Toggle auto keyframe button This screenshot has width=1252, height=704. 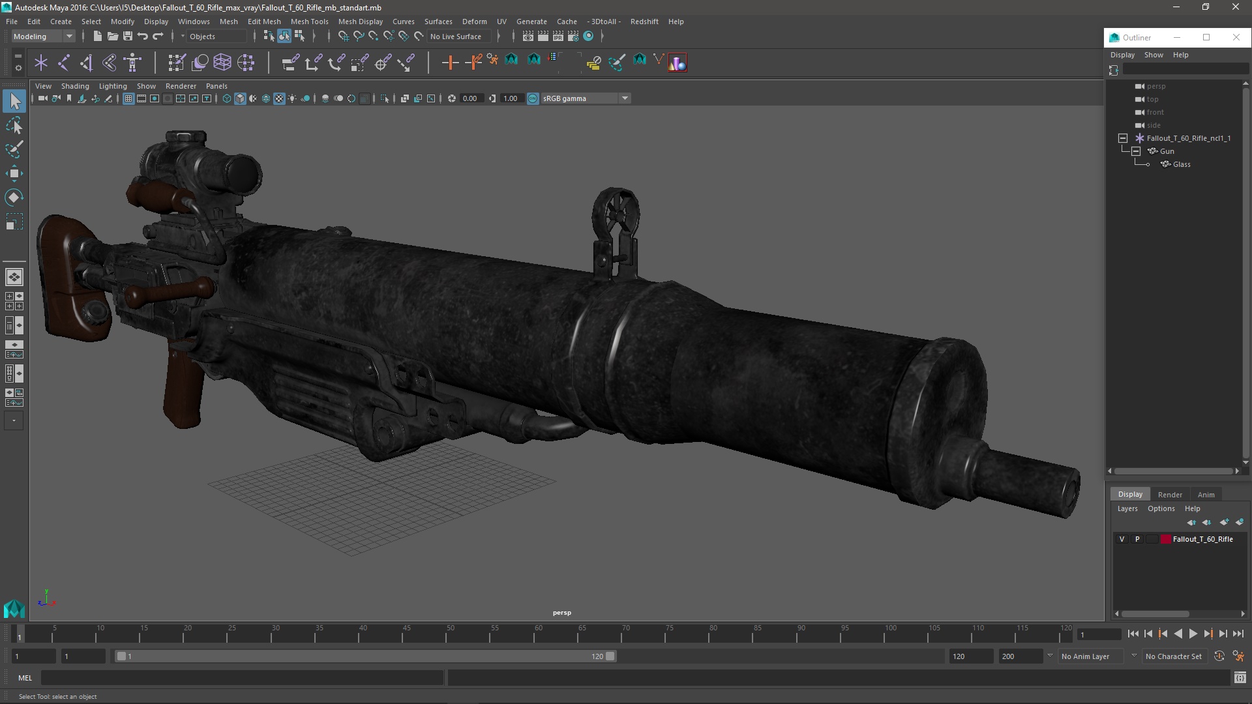1219,656
